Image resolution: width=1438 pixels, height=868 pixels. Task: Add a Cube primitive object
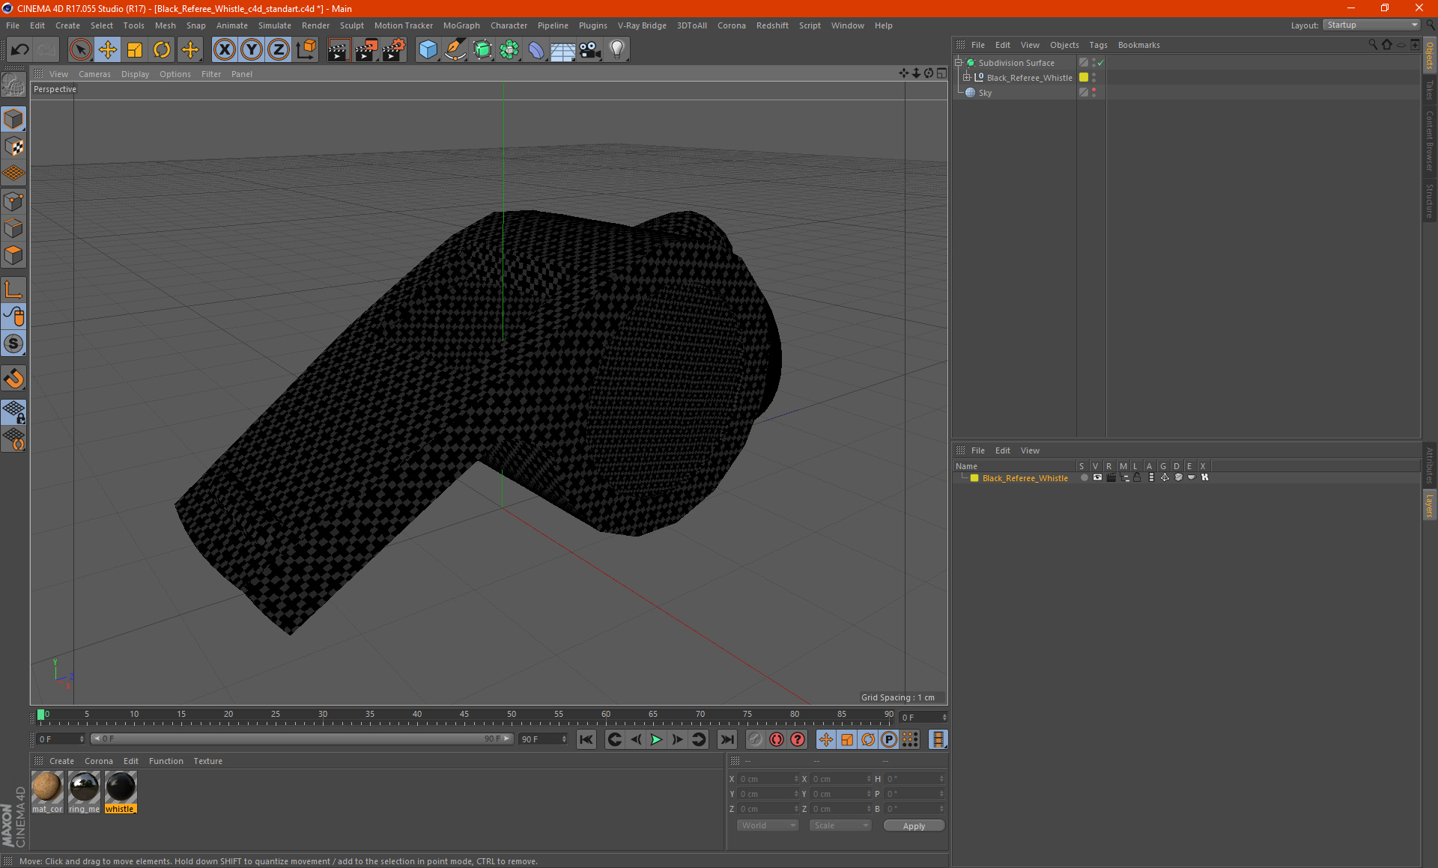point(428,50)
